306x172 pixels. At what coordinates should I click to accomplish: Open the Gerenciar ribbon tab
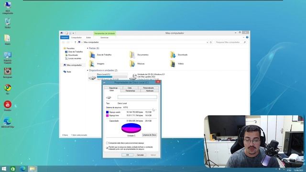[x=104, y=37]
